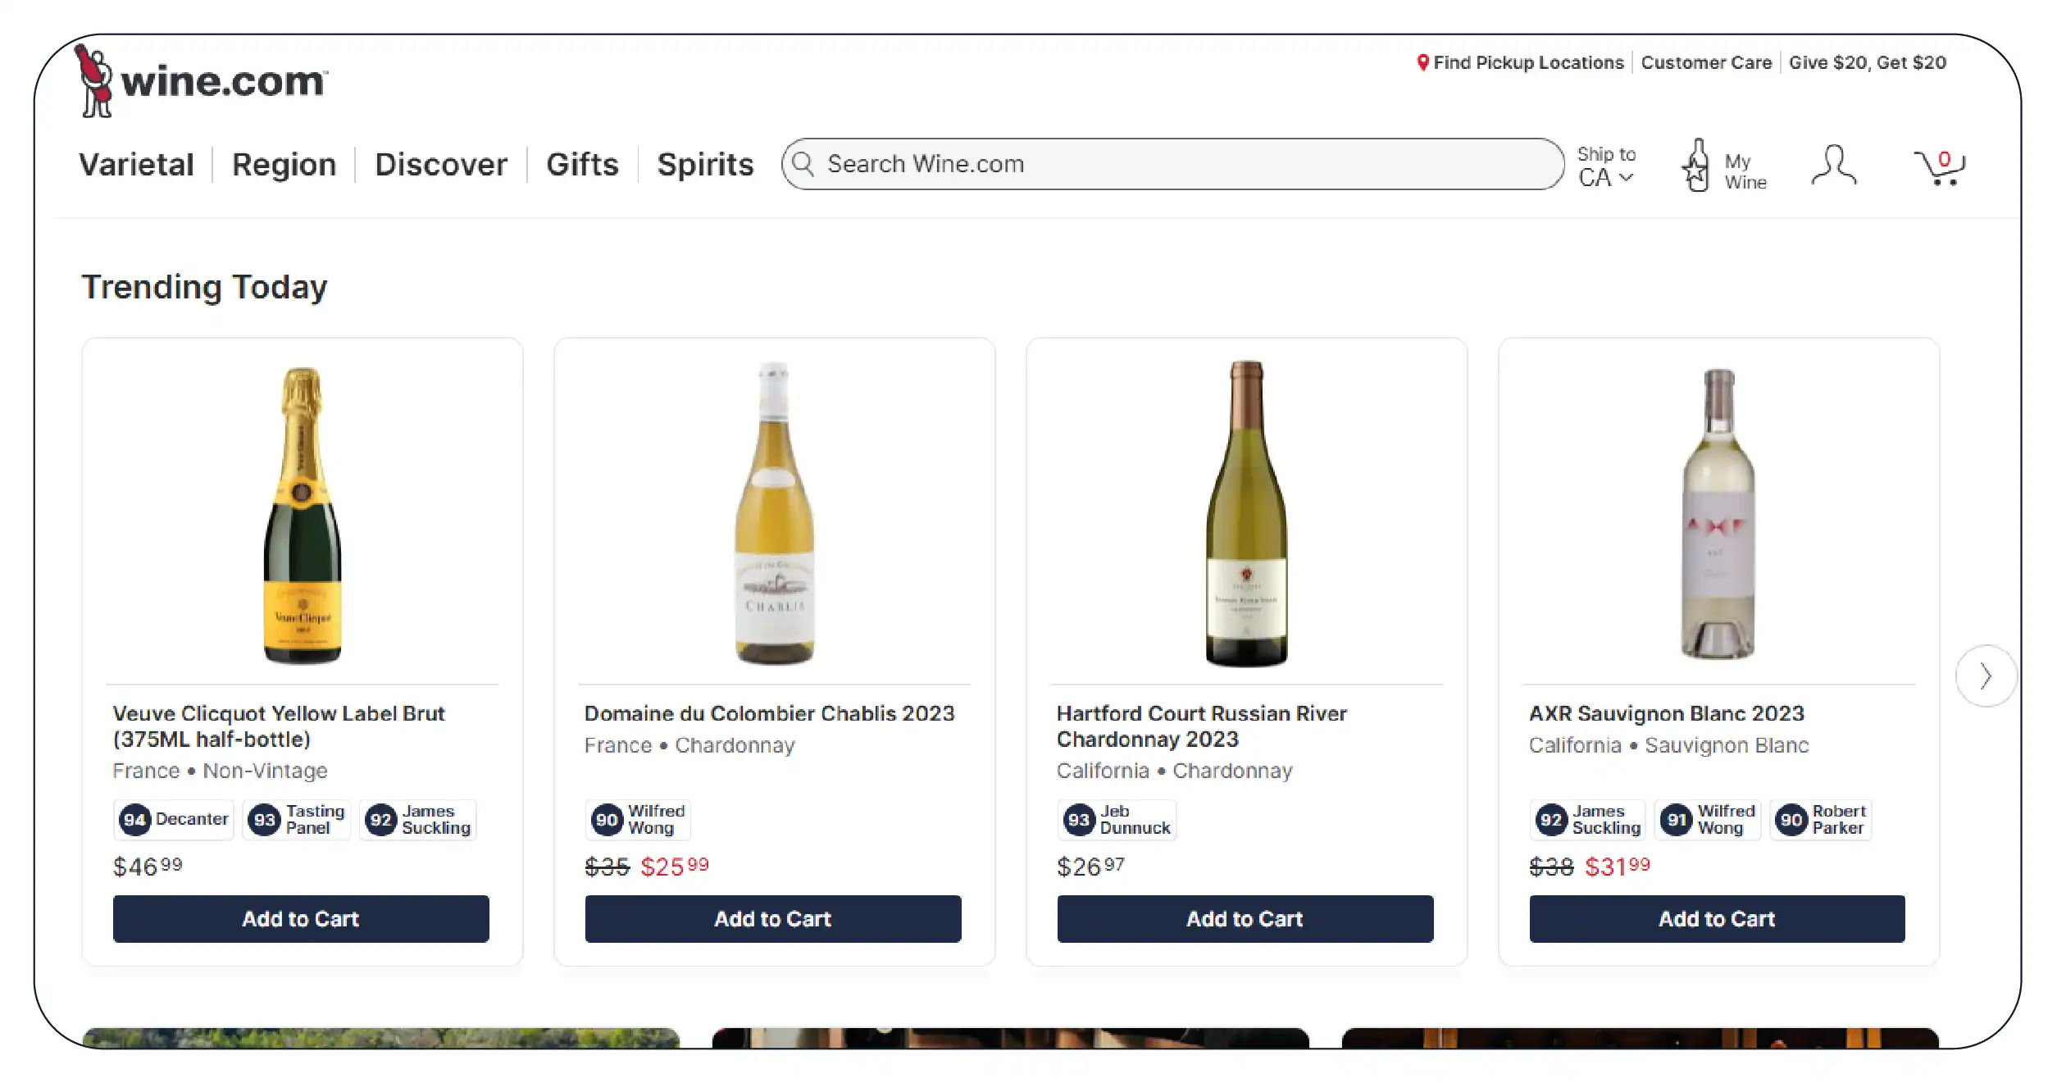
Task: Open the Spirits menu
Action: [x=705, y=165]
